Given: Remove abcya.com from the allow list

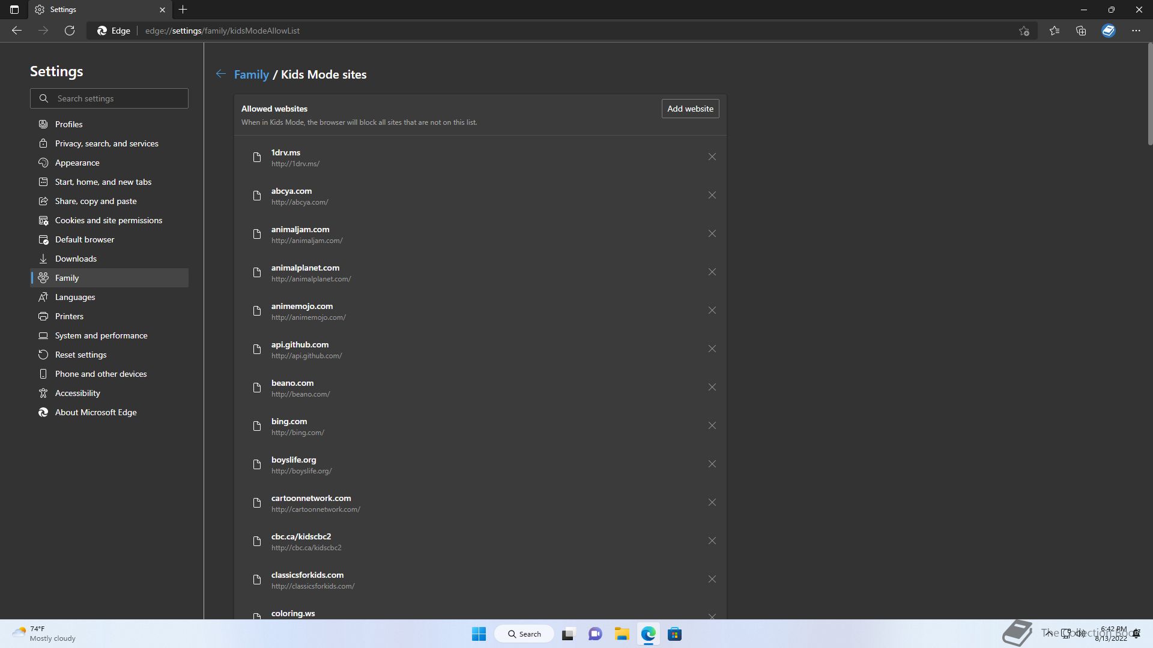Looking at the screenshot, I should coord(712,196).
